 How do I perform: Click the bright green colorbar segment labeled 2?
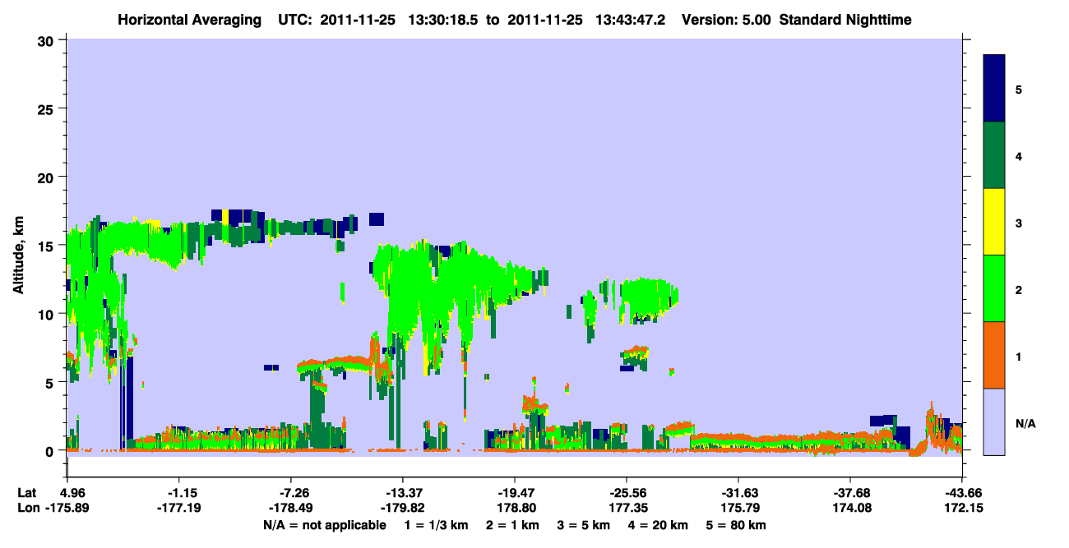click(994, 288)
